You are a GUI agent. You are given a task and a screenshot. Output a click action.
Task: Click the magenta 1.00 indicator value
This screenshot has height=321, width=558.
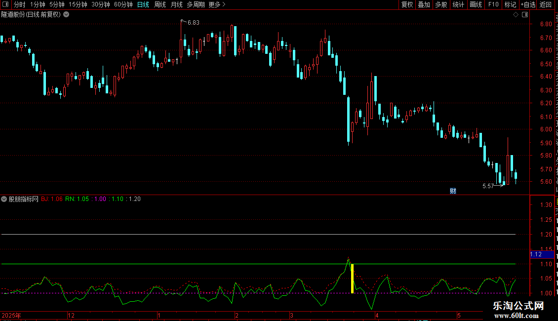(99, 200)
